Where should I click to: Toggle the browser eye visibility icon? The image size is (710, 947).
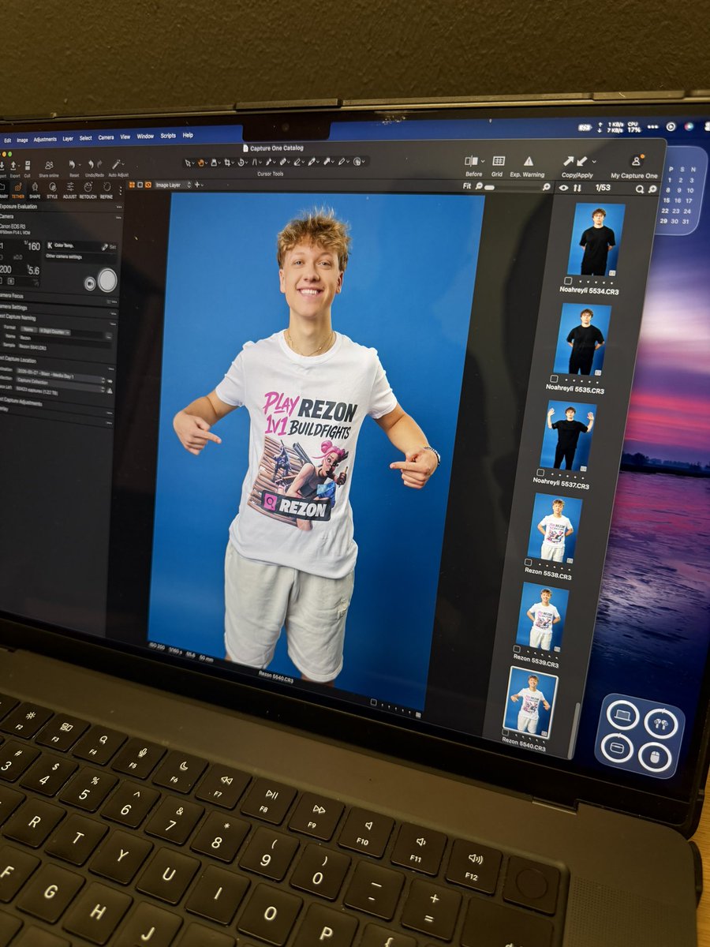563,188
